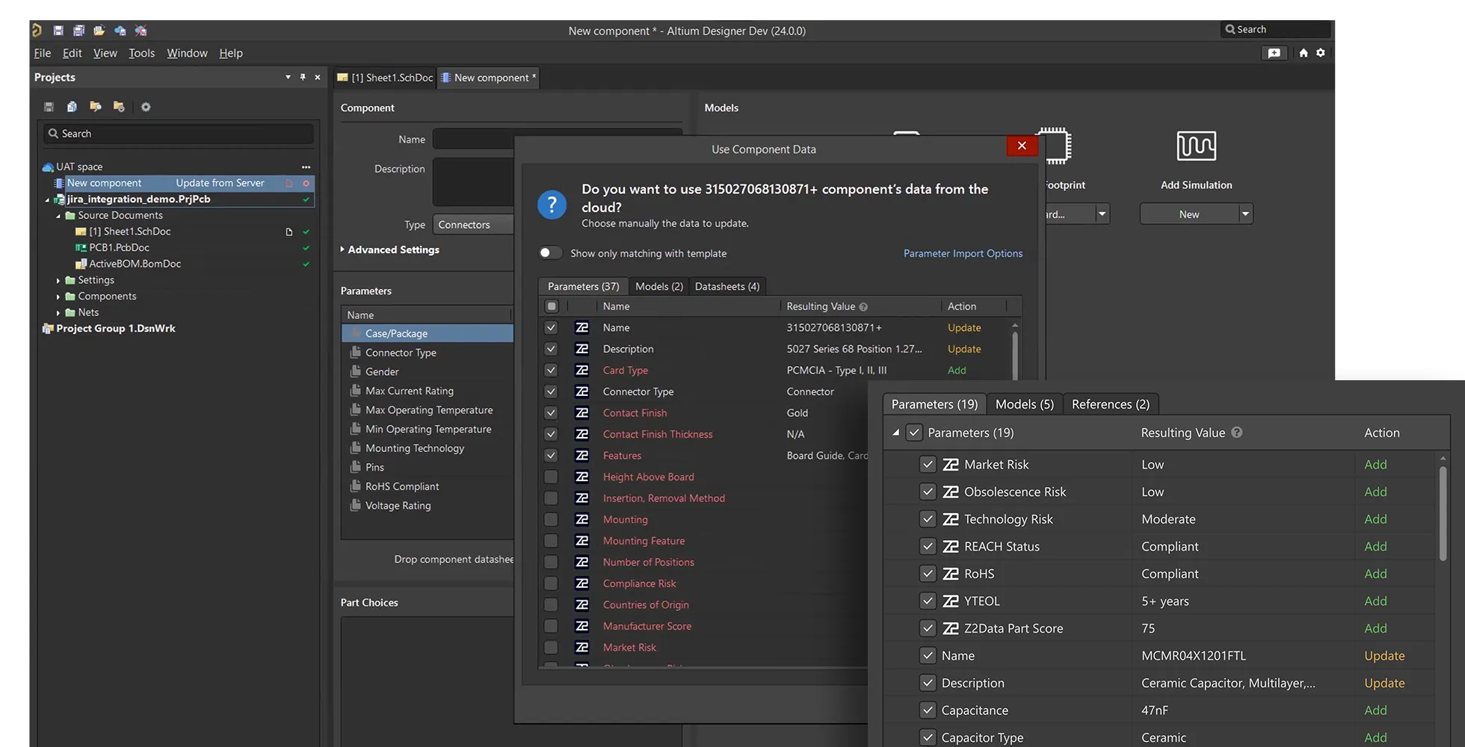Screen dimensions: 1465x747
Task: Switch to the Models (2) tab
Action: pos(659,286)
